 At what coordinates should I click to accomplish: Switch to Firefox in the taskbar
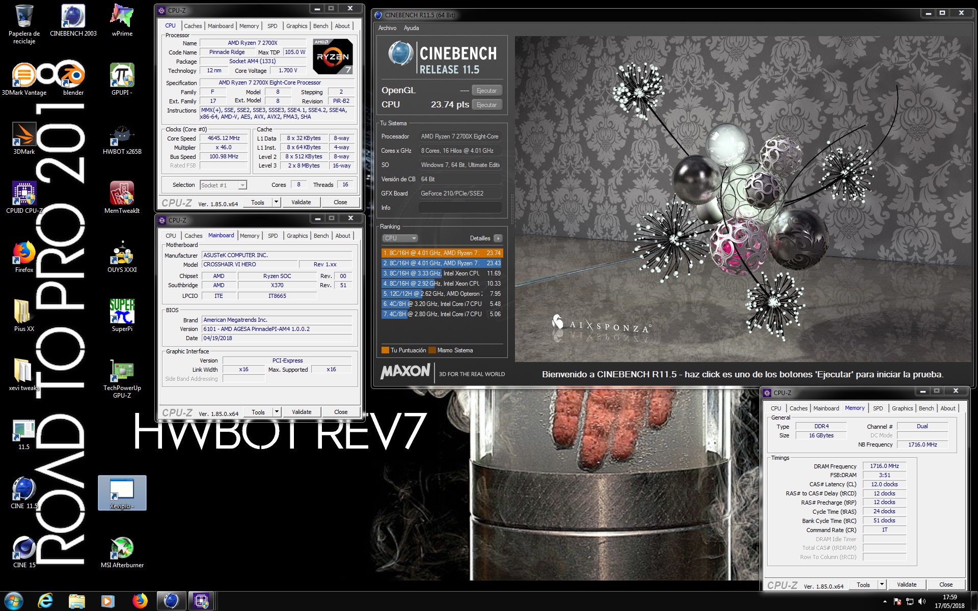140,601
